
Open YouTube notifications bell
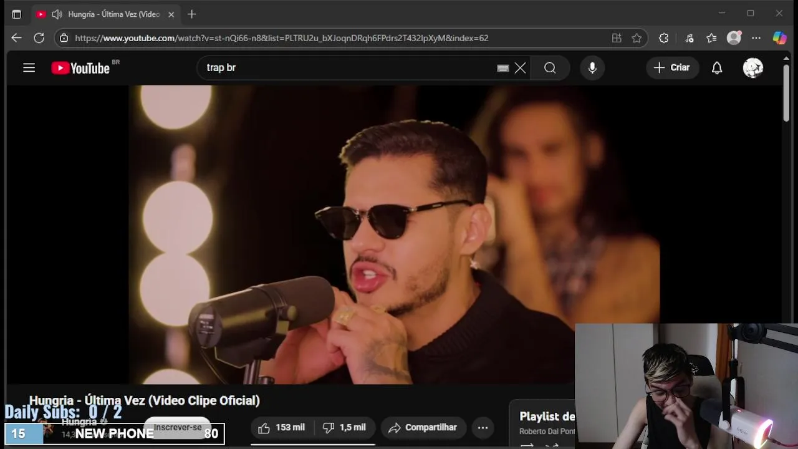pyautogui.click(x=717, y=68)
